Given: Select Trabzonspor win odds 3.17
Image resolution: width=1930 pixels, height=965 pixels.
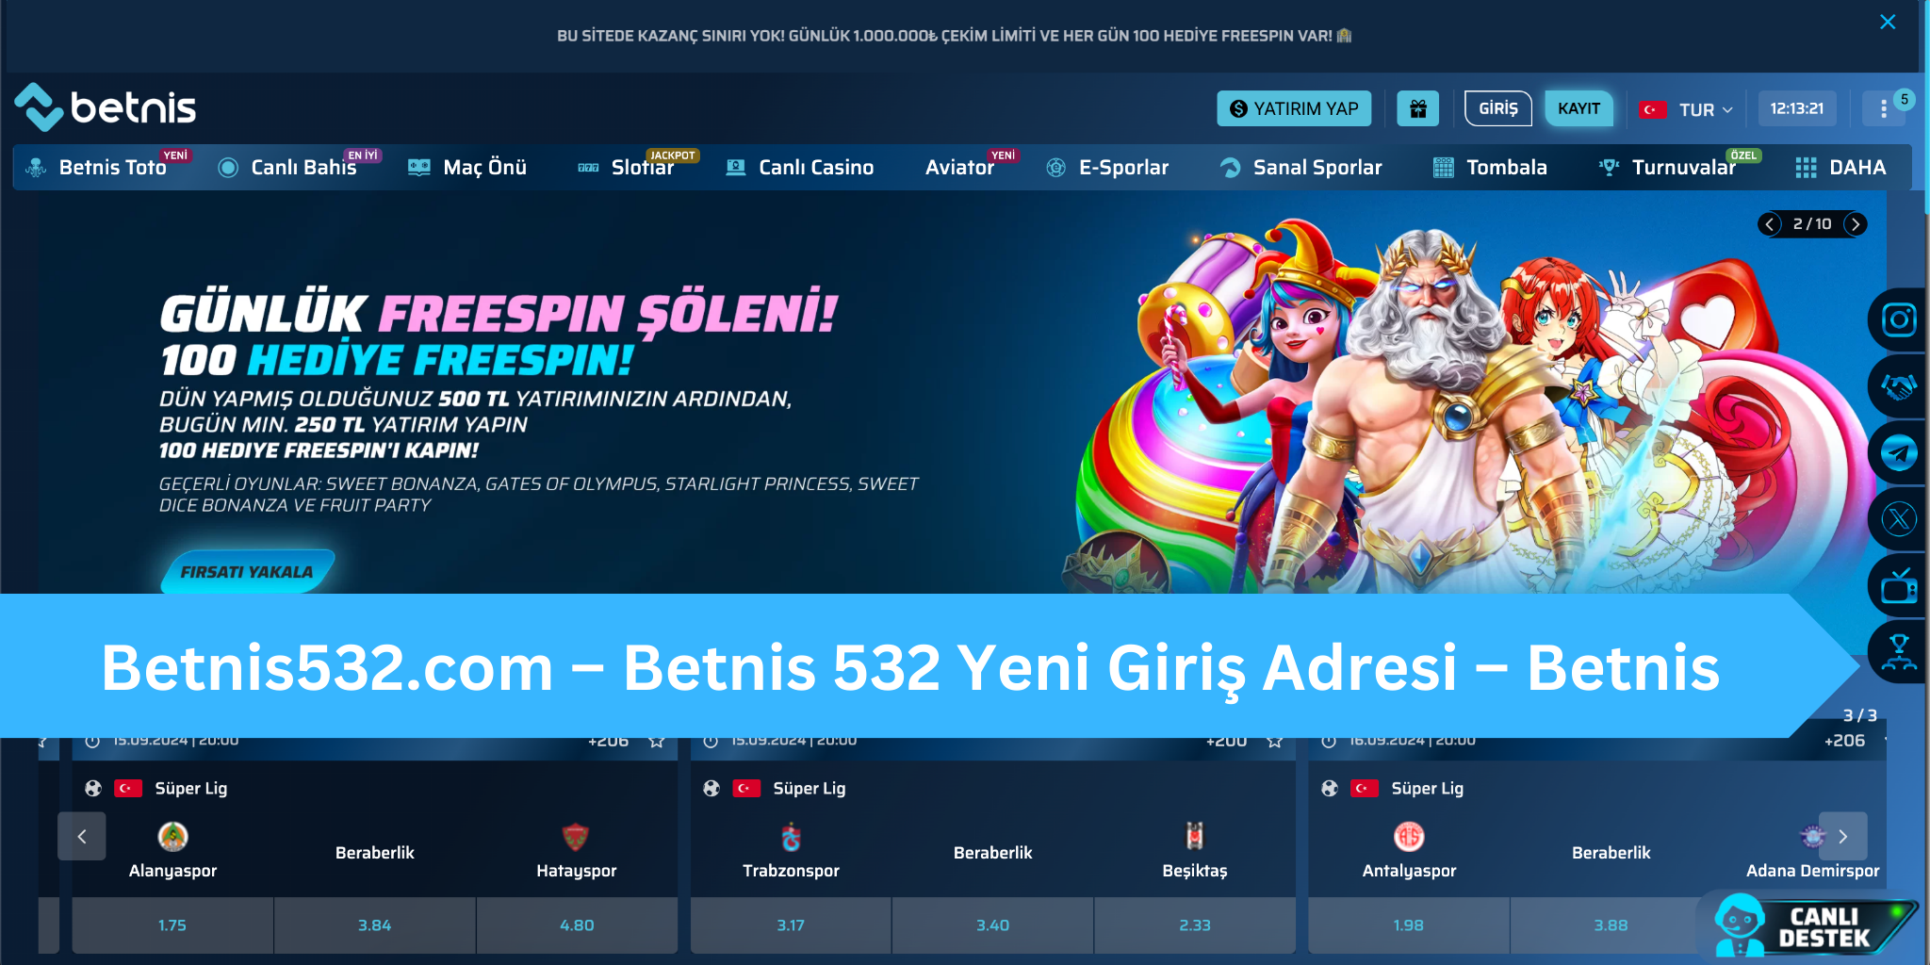Looking at the screenshot, I should (791, 925).
